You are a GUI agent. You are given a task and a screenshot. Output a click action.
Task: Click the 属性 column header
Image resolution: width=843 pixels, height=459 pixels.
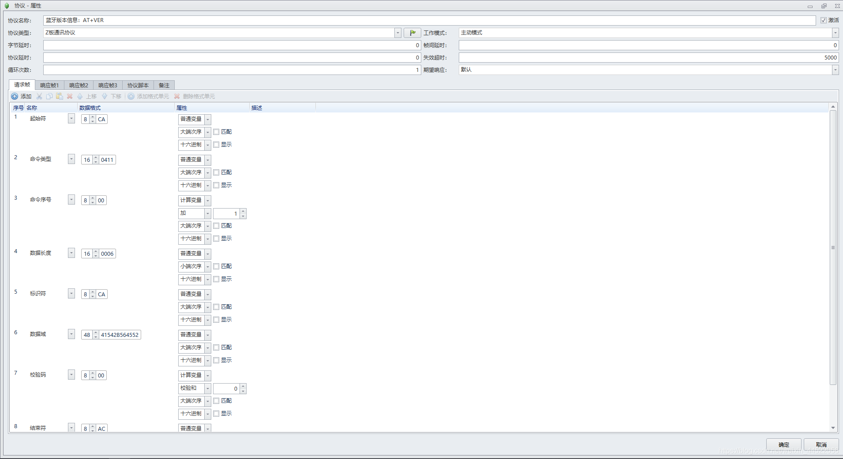(x=212, y=108)
